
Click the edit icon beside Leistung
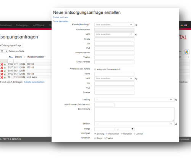point(176,100)
